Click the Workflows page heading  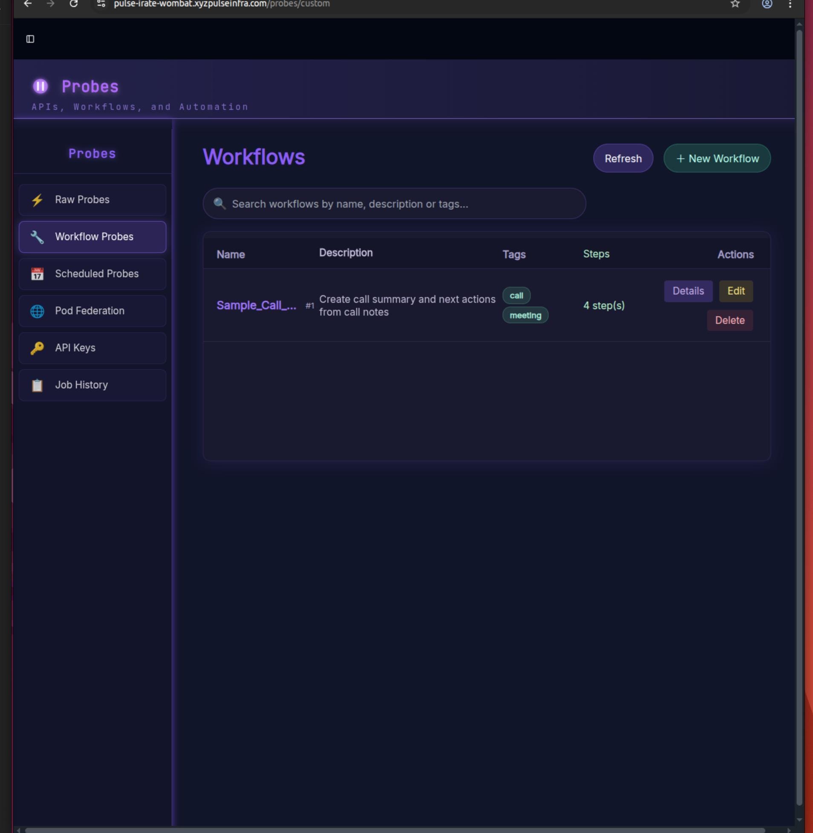point(254,157)
